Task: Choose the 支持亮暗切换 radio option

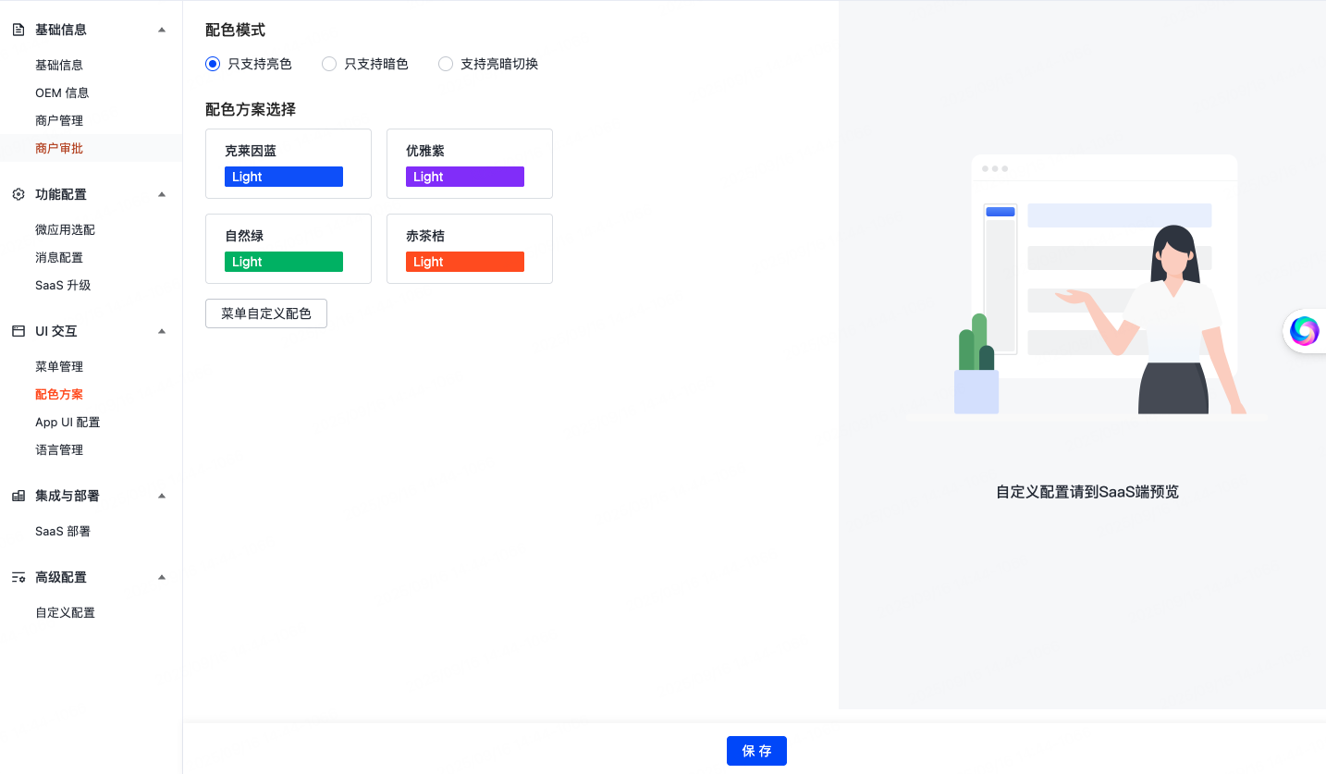Action: (x=446, y=64)
